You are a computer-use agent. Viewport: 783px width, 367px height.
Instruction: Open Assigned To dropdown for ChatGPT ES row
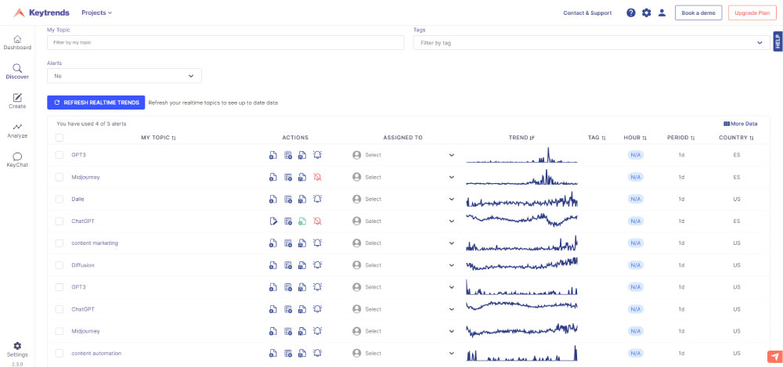point(403,221)
